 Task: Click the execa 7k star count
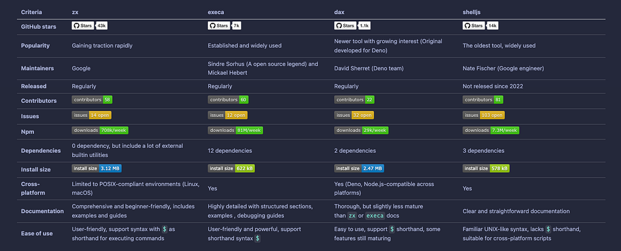[x=237, y=25]
